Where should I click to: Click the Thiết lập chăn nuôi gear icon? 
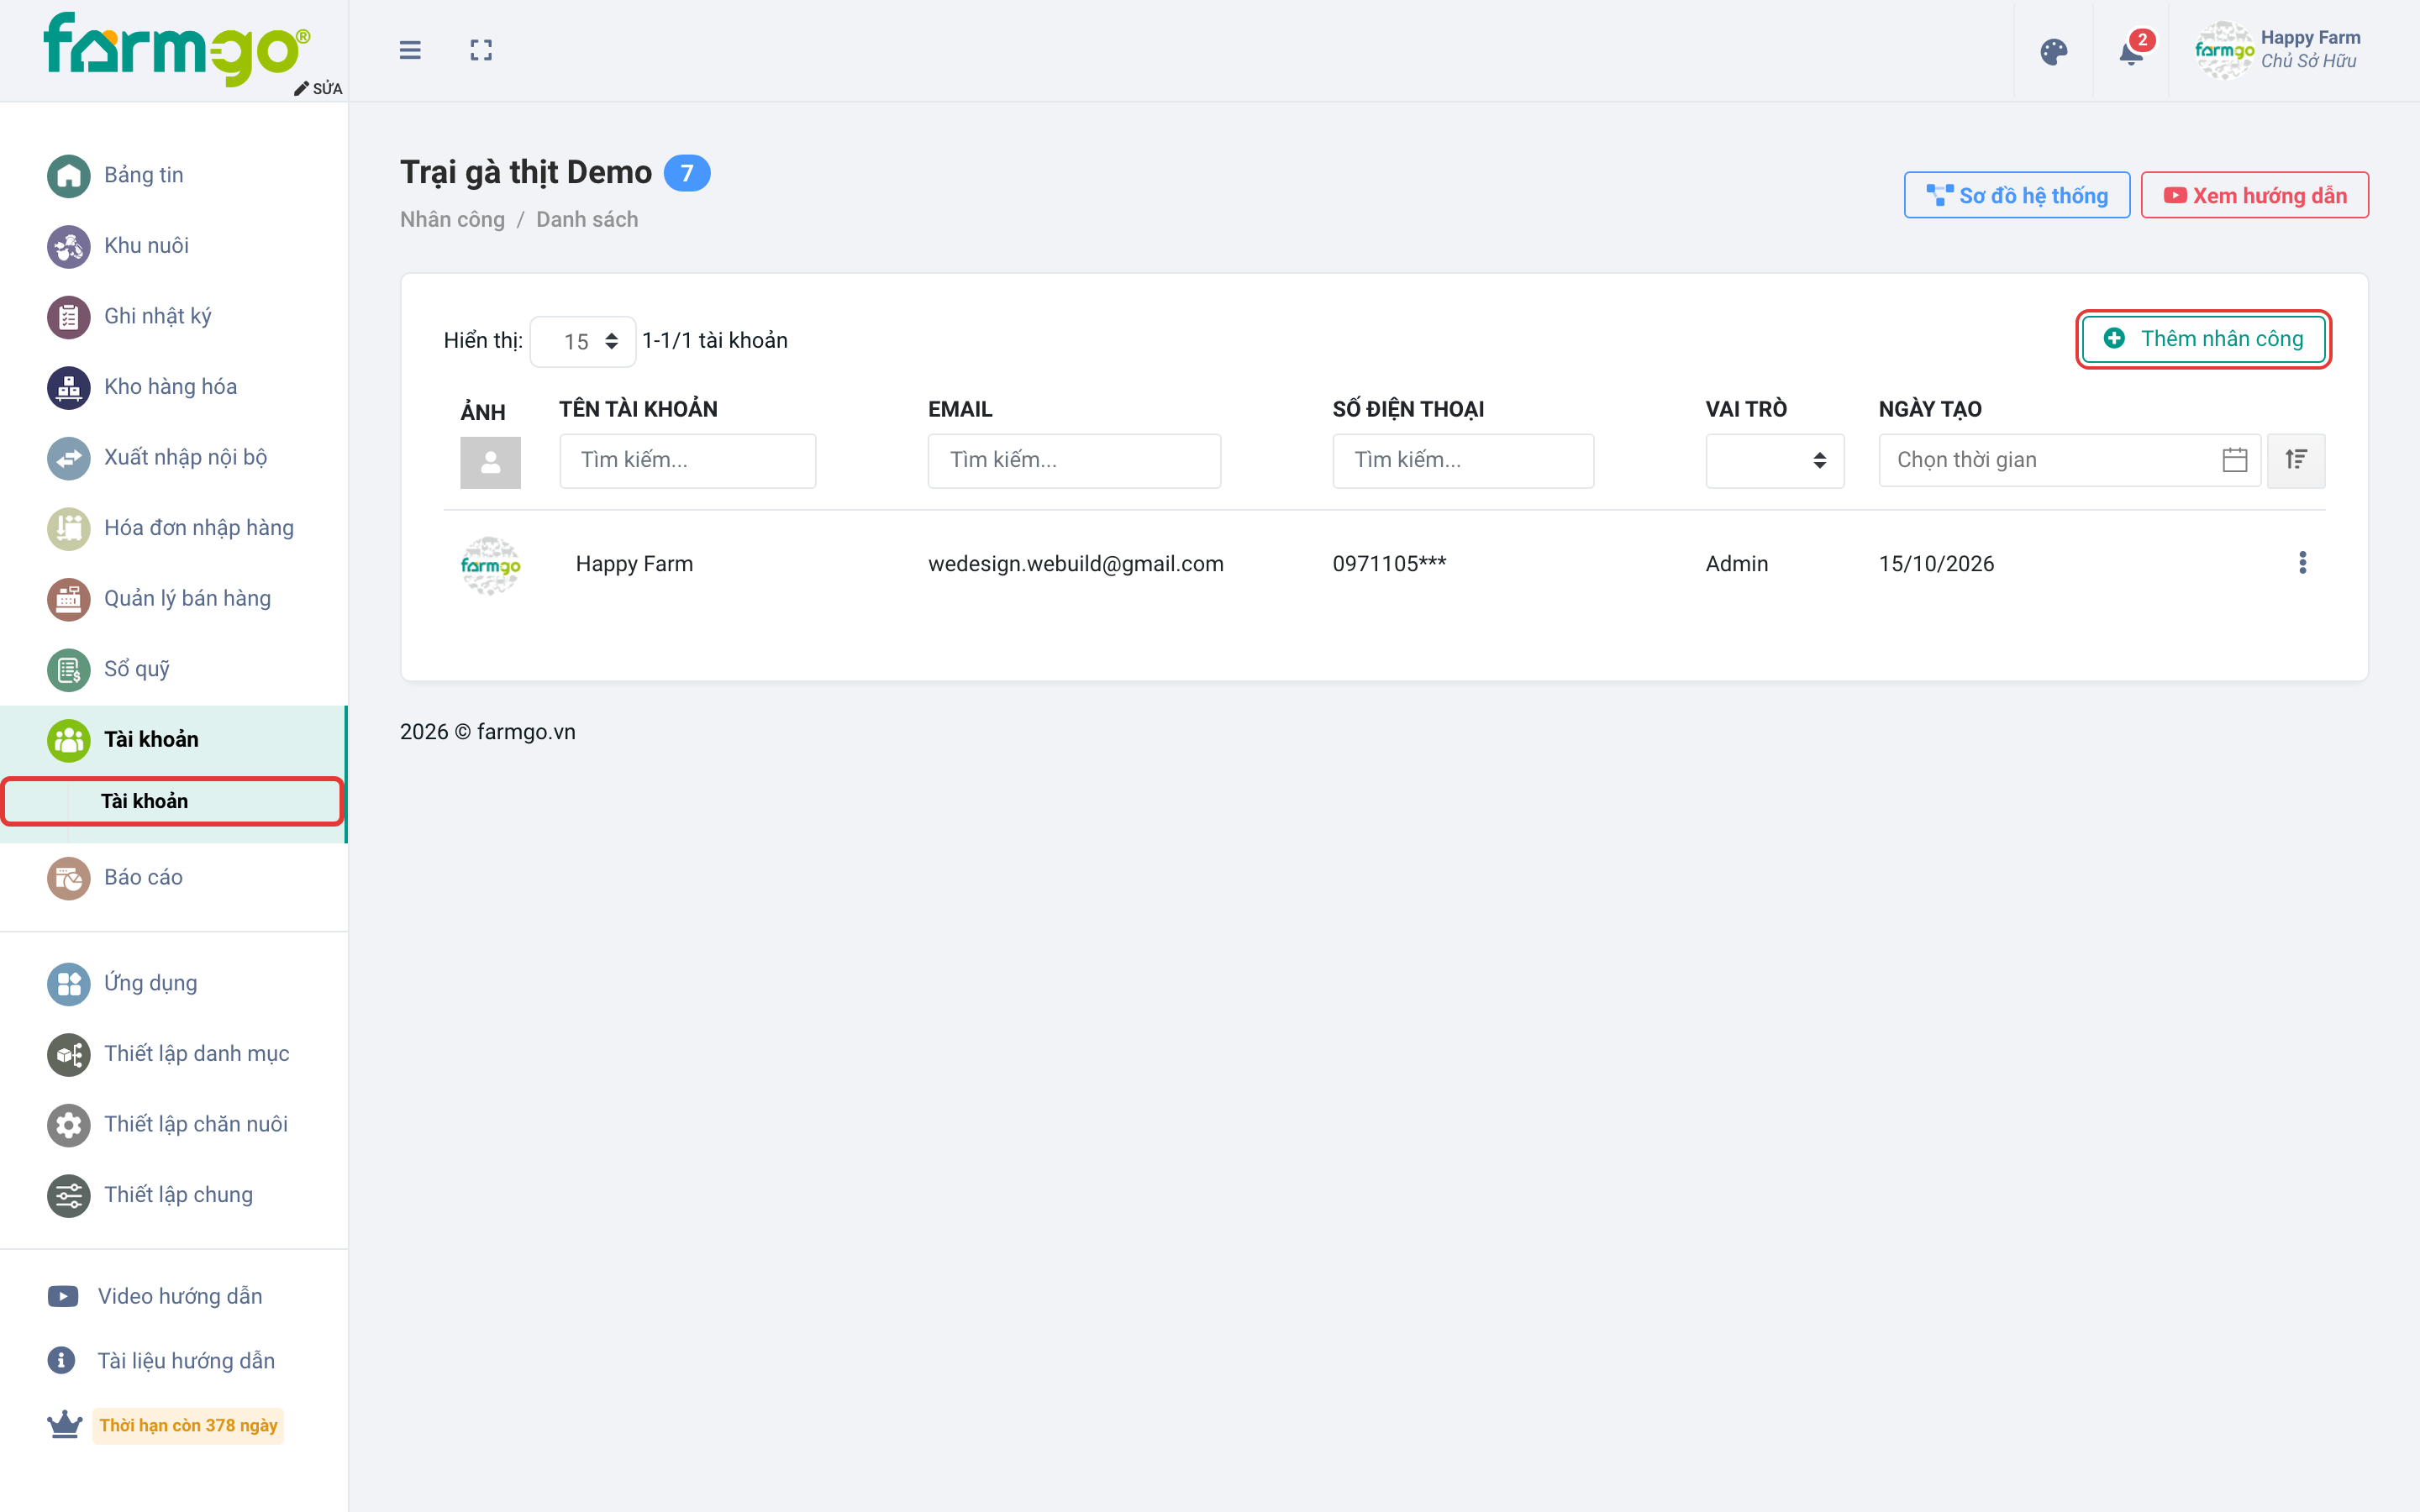click(69, 1125)
